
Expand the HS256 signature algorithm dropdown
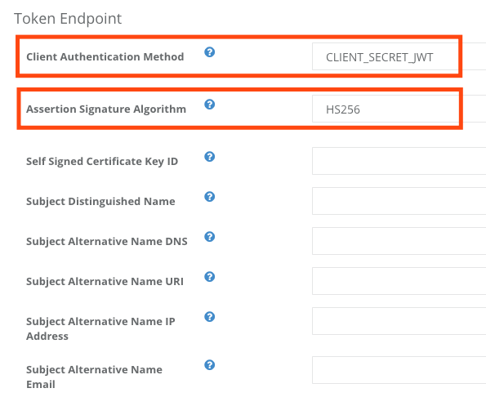click(x=399, y=109)
